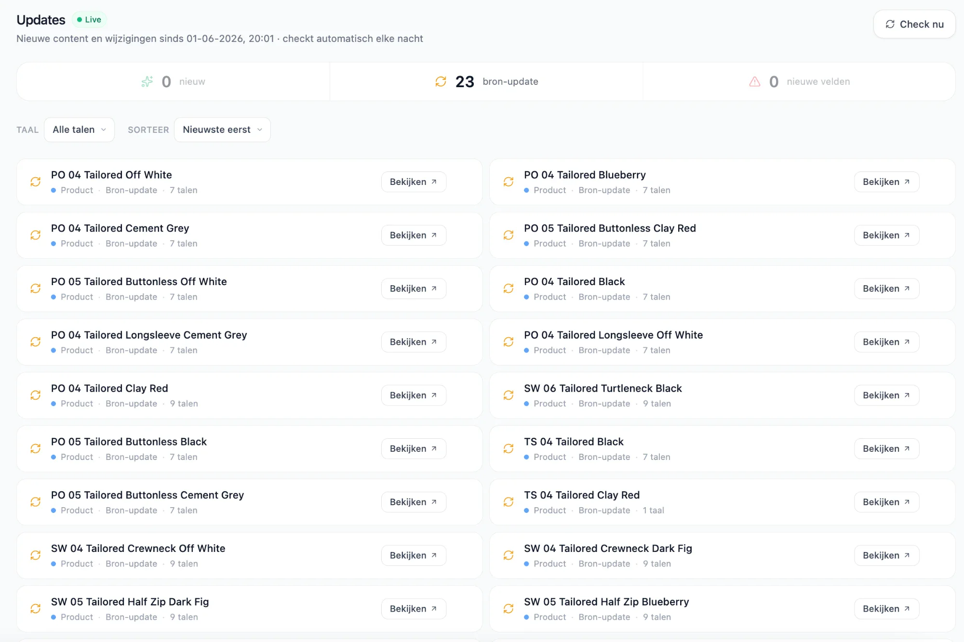
Task: Click the Check nu refresh button
Action: pyautogui.click(x=914, y=24)
